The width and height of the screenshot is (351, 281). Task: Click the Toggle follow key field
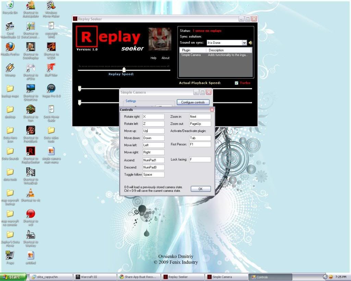153,175
